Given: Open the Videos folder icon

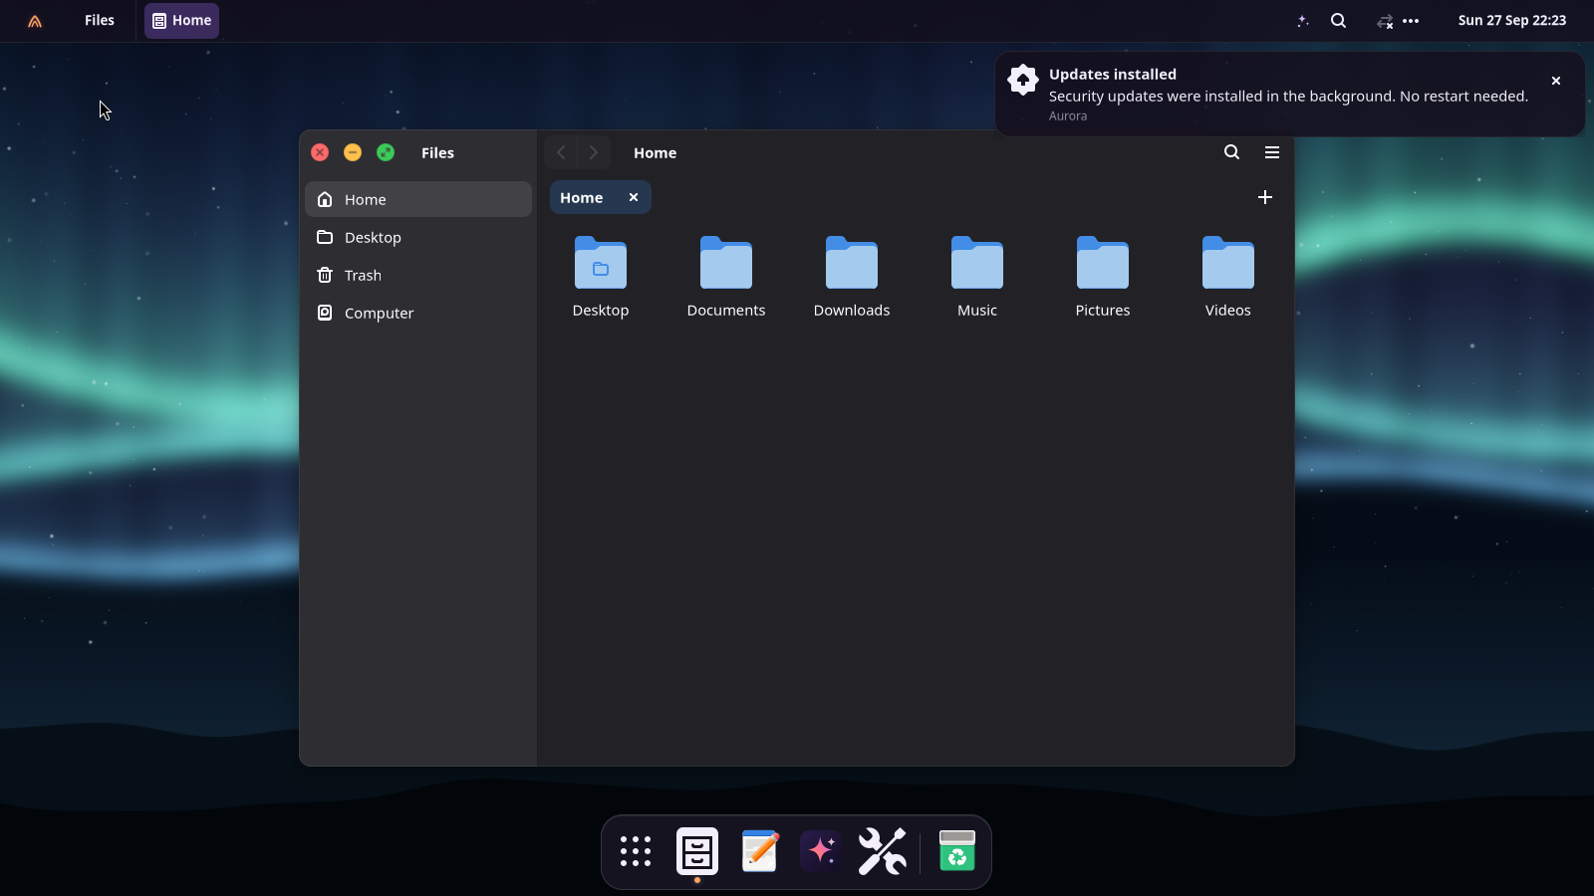Looking at the screenshot, I should click(x=1228, y=263).
